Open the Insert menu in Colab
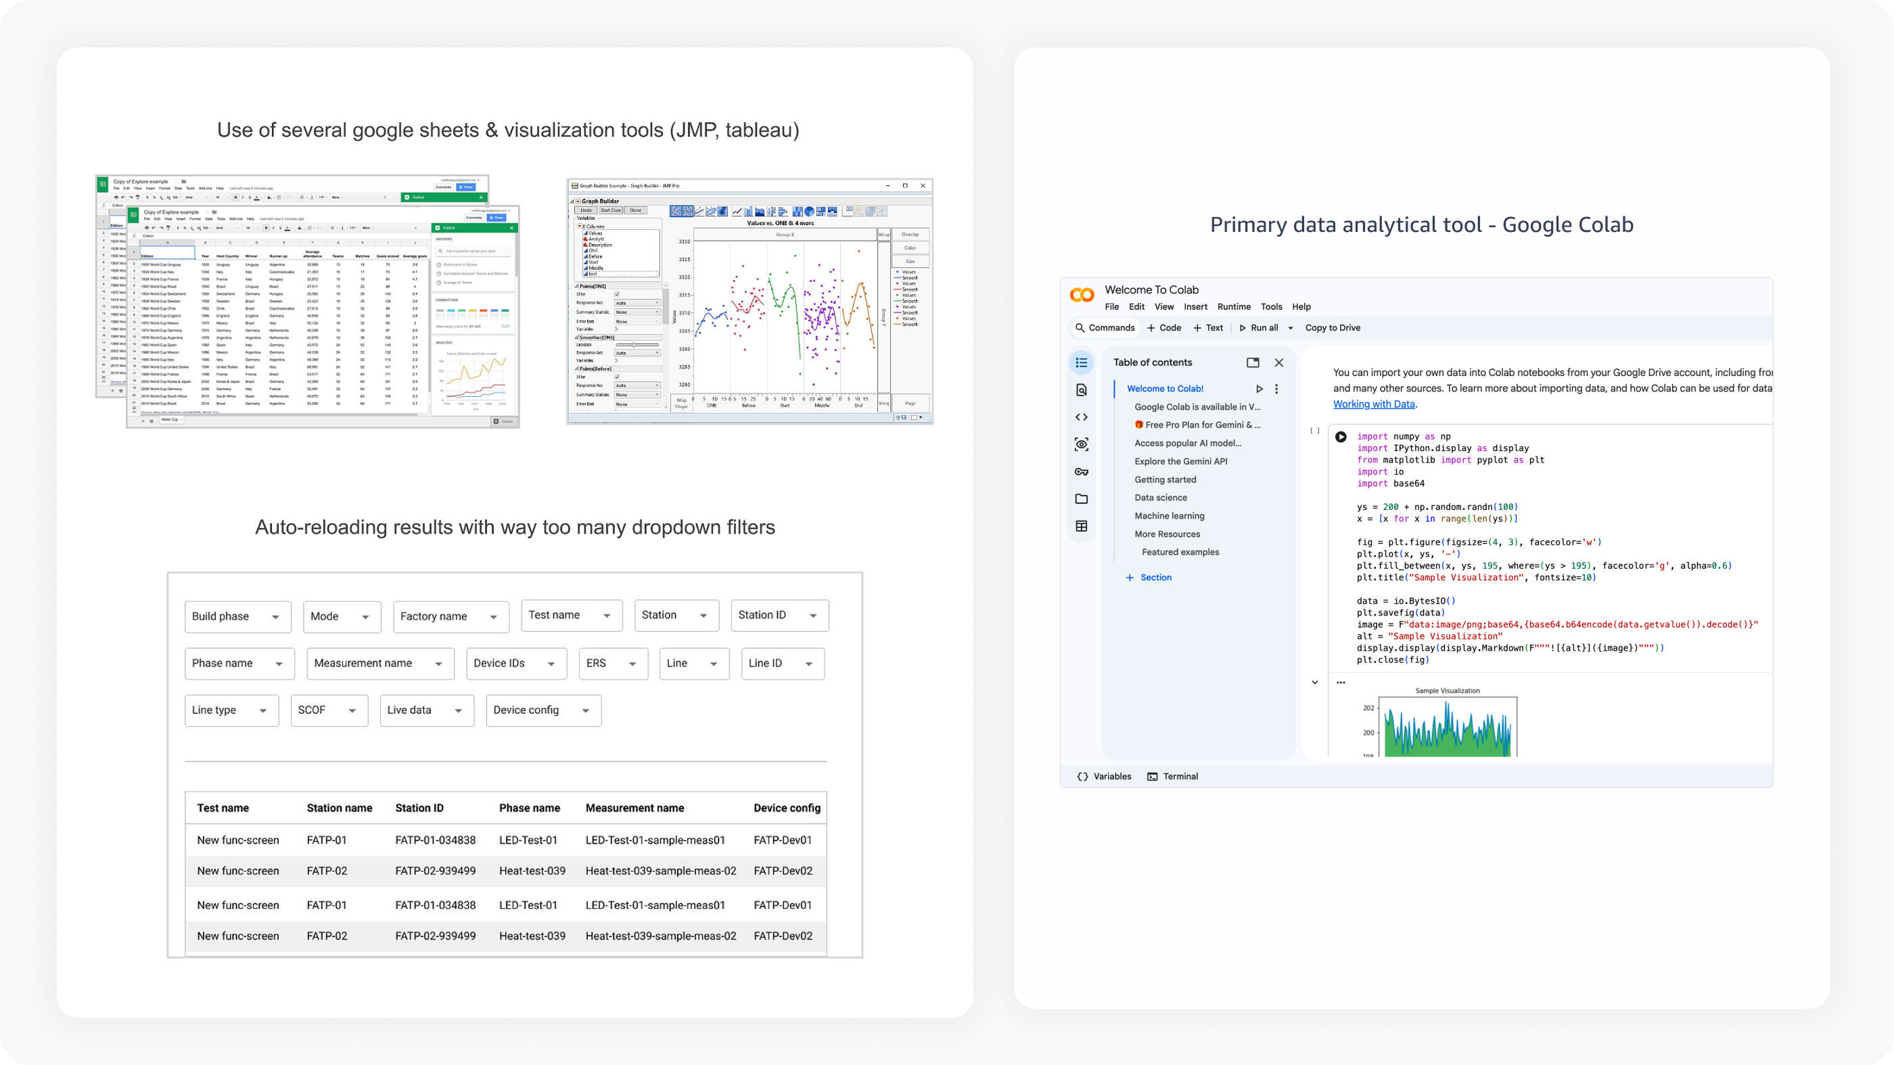The width and height of the screenshot is (1894, 1065). pyautogui.click(x=1195, y=306)
